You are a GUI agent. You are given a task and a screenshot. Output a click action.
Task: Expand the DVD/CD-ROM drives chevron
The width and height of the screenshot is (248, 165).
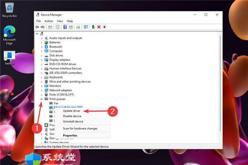point(41,64)
